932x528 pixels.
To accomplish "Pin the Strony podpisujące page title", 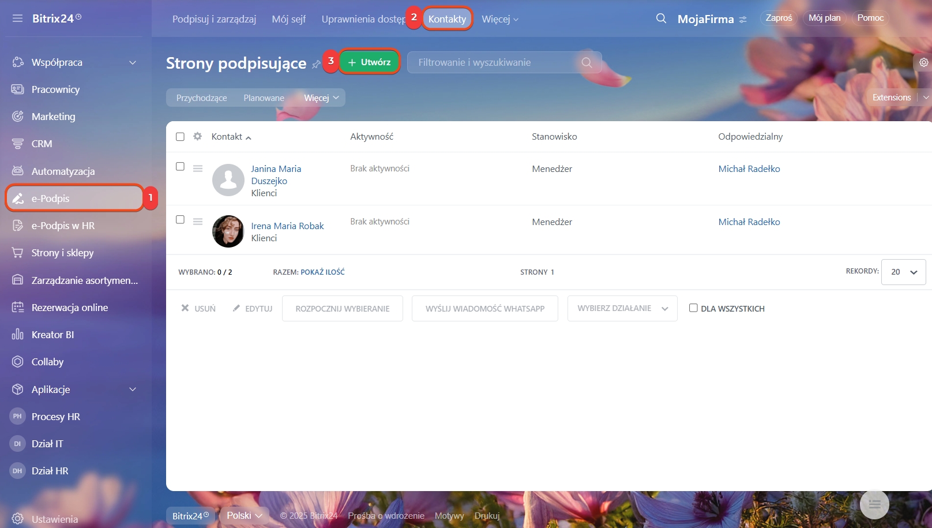I will click(315, 64).
